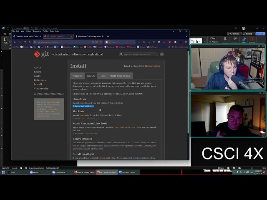Viewport: 267px width, 200px height.
Task: Click the git logo on the site
Action: [x=41, y=54]
